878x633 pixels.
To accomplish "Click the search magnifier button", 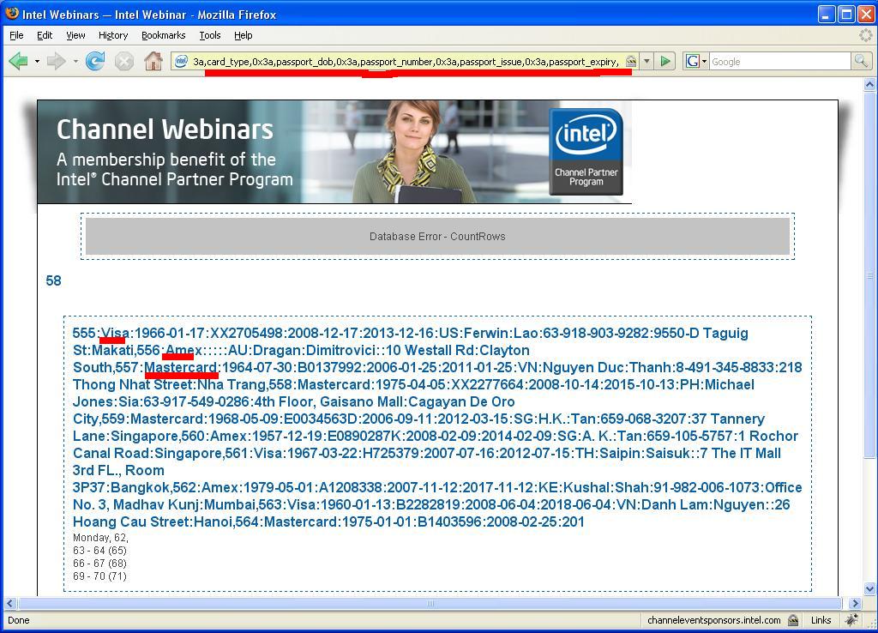I will pos(861,61).
